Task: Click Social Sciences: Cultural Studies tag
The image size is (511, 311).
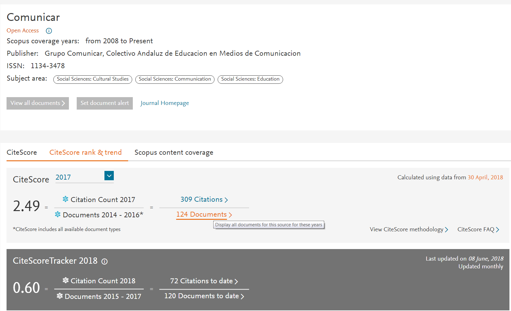Action: [x=93, y=79]
